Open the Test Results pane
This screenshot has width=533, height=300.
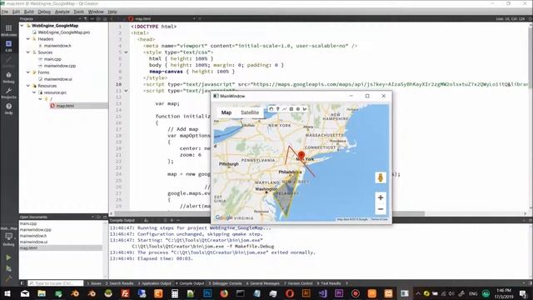(329, 283)
